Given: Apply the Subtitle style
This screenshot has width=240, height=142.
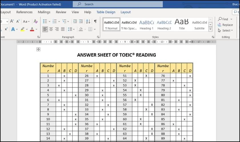Looking at the screenshot, I should point(199,25).
